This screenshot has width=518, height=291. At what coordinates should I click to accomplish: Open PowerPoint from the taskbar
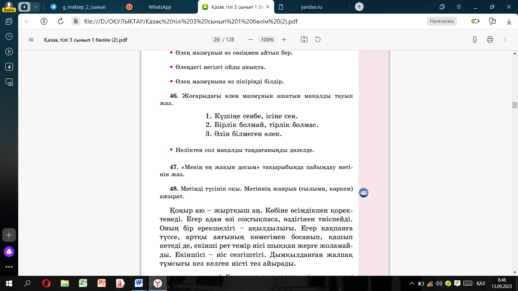click(102, 283)
